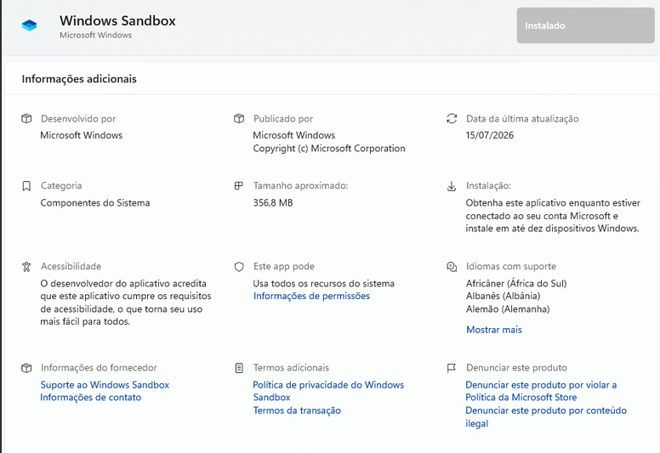Click Componentes do Sistema category value

pyautogui.click(x=95, y=203)
